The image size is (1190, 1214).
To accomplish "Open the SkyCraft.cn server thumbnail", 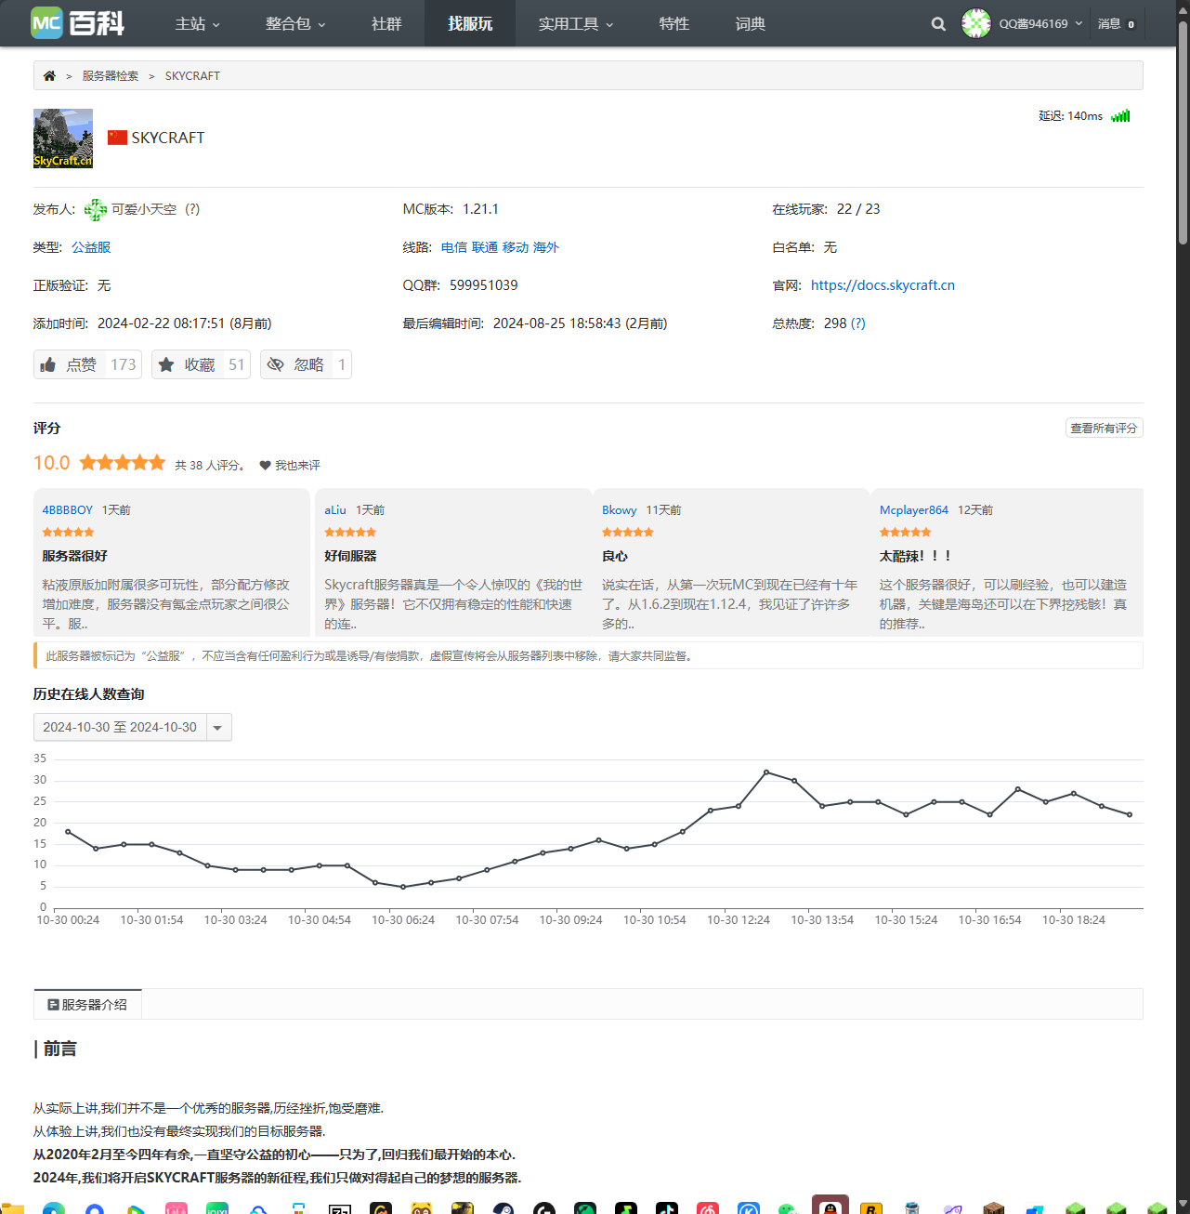I will (63, 139).
